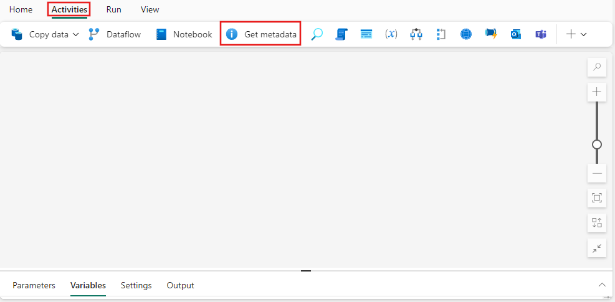
Task: Switch to the Activities tab
Action: click(69, 9)
